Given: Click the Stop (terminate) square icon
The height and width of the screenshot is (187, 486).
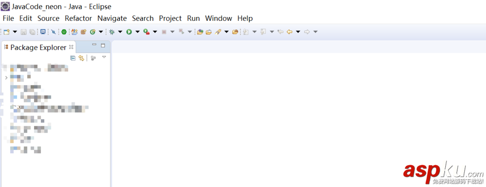Looking at the screenshot, I should point(164,32).
